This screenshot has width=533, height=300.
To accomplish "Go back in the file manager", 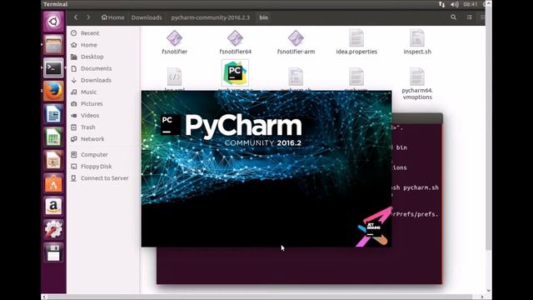I will (76, 17).
